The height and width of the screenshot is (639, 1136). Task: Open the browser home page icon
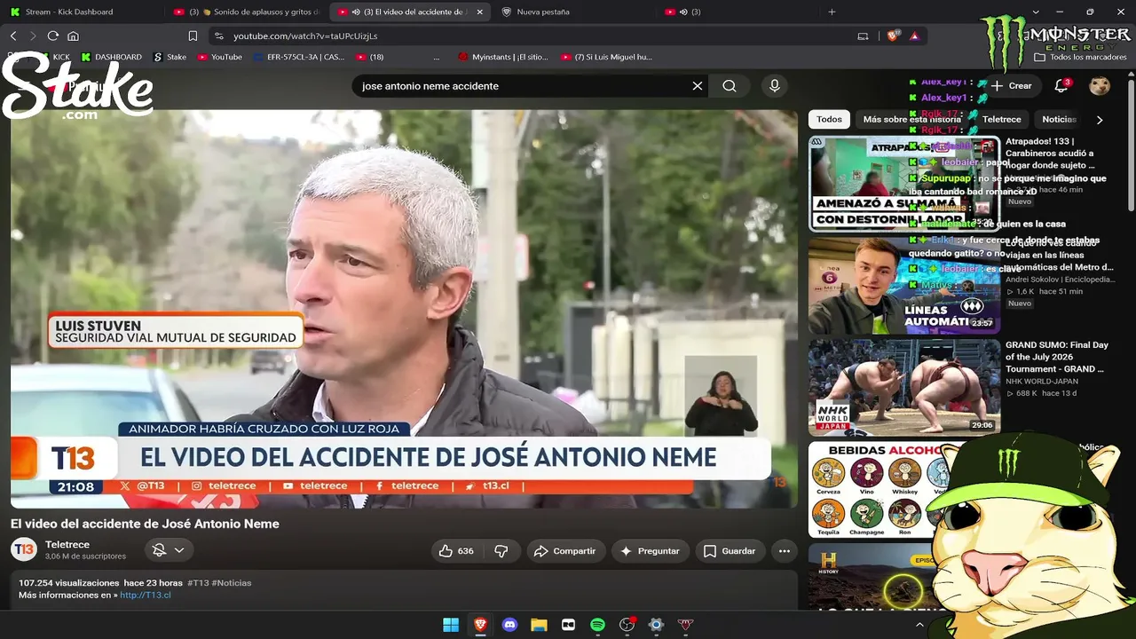74,35
